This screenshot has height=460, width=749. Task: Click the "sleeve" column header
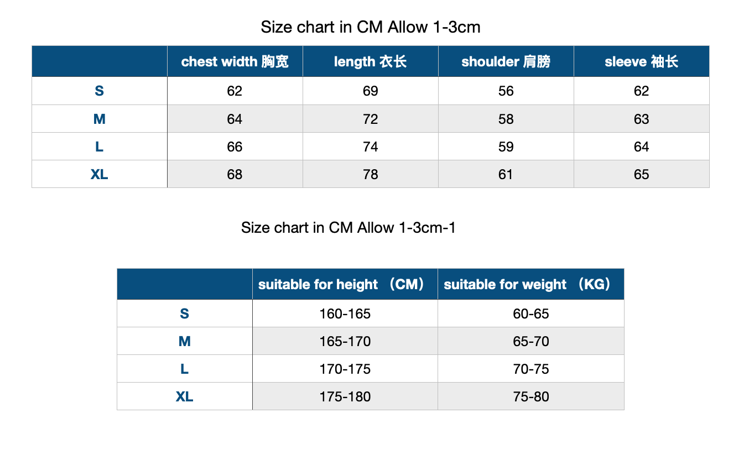(641, 61)
